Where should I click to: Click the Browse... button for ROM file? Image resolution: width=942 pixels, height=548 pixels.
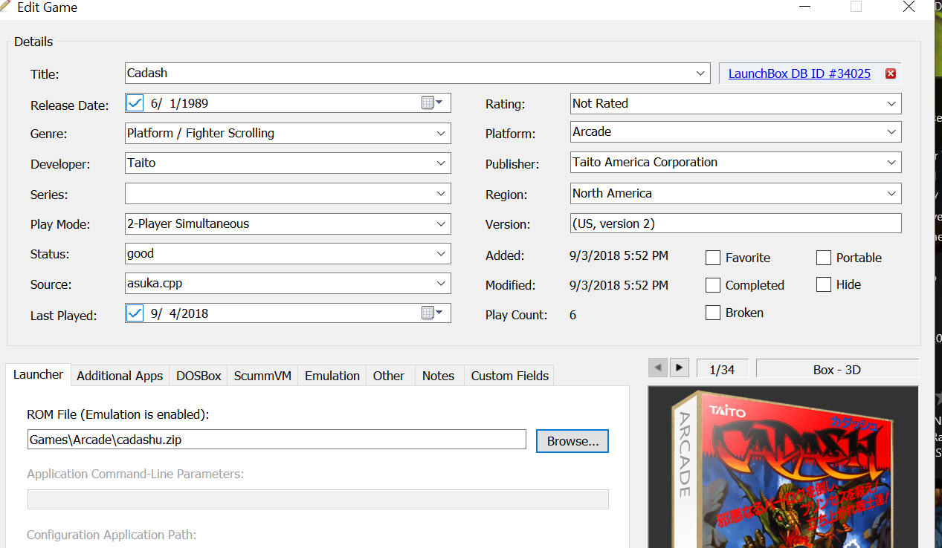pyautogui.click(x=572, y=441)
